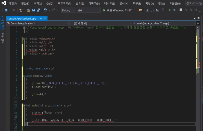Collapse the comment block on line 1

tap(24, 28)
